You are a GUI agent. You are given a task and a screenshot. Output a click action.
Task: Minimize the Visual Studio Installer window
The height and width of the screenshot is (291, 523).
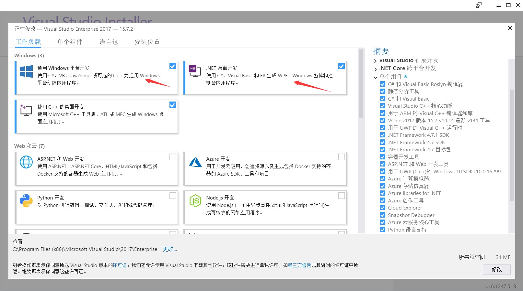(x=499, y=5)
